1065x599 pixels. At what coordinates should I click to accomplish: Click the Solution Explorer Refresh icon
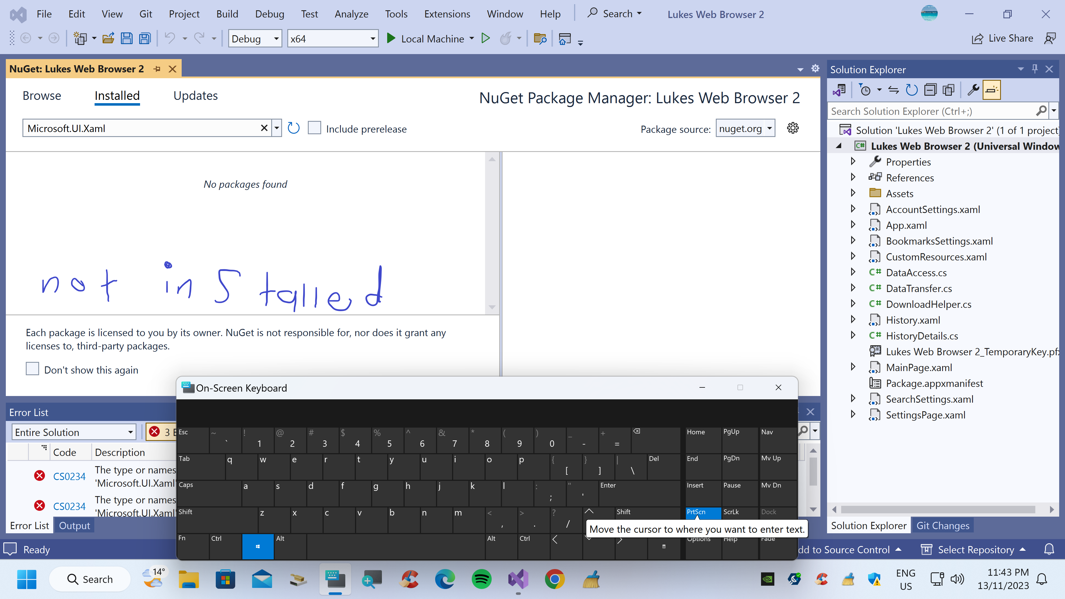click(911, 90)
